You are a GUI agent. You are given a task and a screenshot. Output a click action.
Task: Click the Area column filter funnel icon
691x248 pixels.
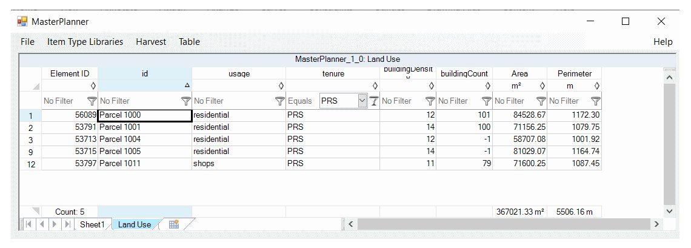tap(541, 101)
